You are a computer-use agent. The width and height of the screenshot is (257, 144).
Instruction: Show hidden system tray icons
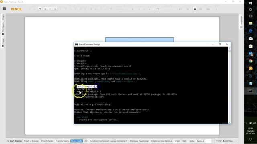pyautogui.click(x=247, y=123)
